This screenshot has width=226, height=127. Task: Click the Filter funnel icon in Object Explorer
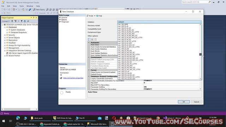click(x=22, y=21)
